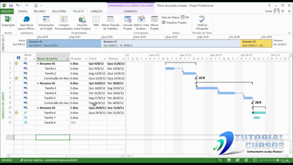This screenshot has height=165, width=293.
Task: Open the ARQUIVO tab
Action: 7,11
